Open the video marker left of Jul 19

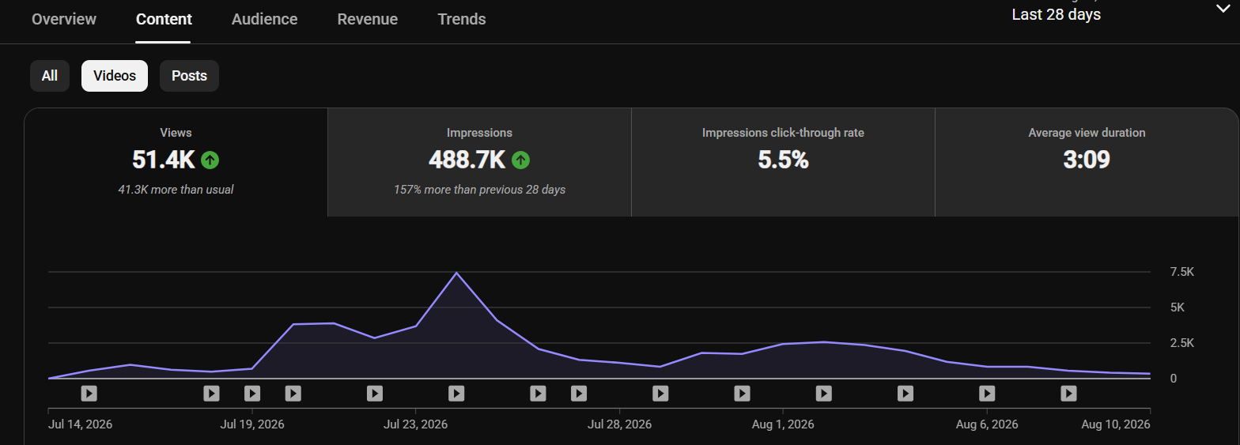click(x=211, y=393)
